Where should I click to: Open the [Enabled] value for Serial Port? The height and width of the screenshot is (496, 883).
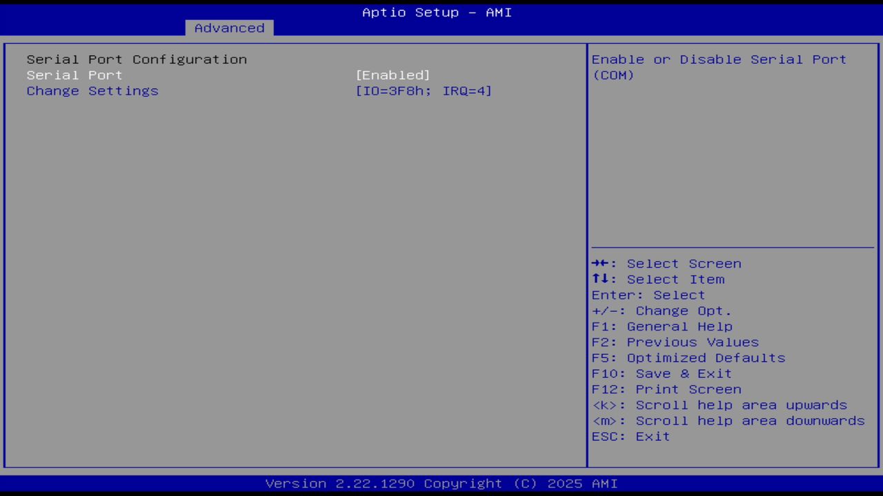pos(393,75)
